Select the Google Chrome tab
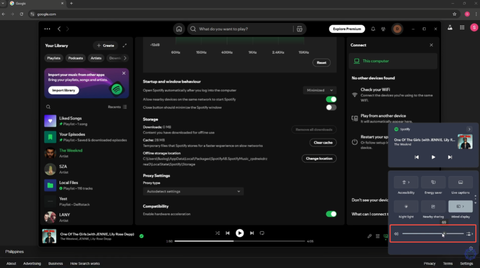The image size is (480, 268). coord(37,3)
